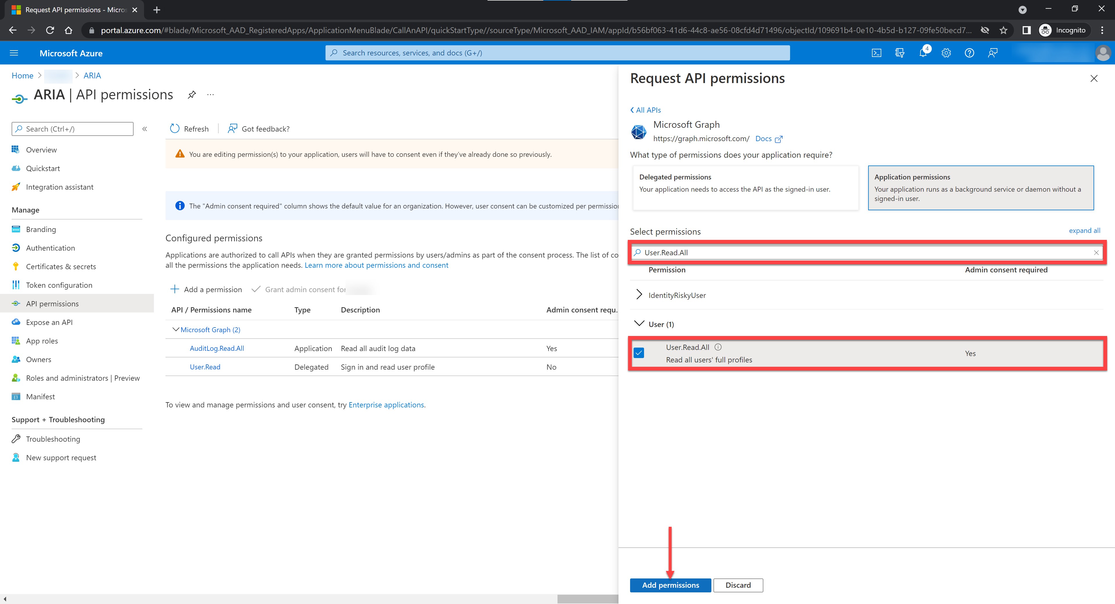Expand the IdentityRiskyUser group
The width and height of the screenshot is (1115, 604).
[x=639, y=295]
